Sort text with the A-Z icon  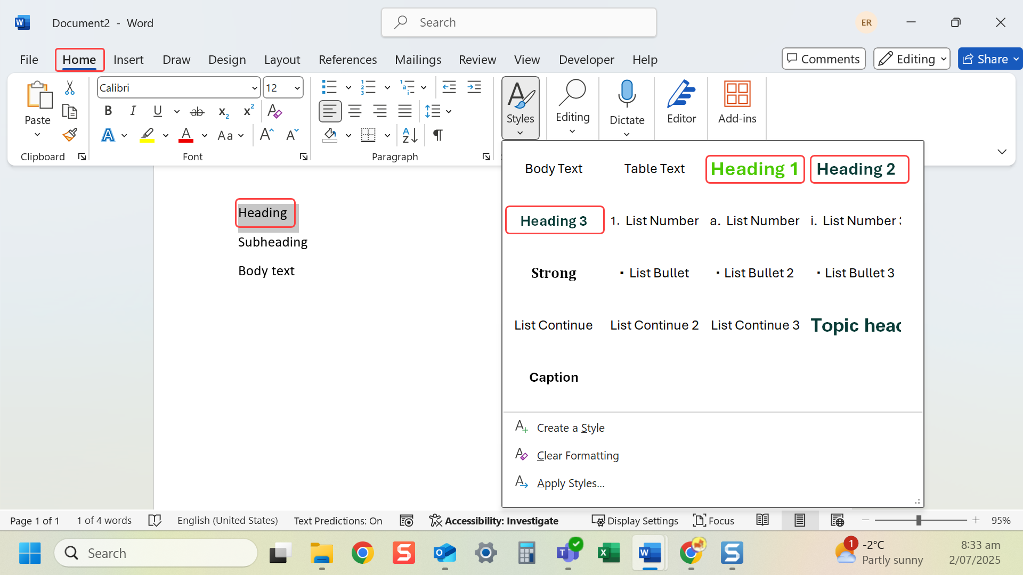point(410,135)
